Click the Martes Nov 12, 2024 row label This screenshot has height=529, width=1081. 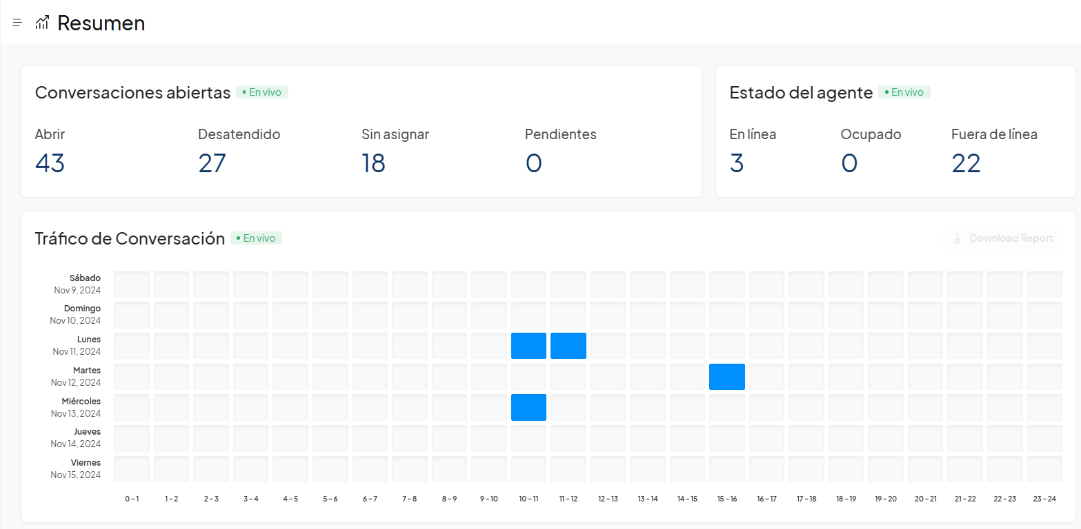pos(76,376)
